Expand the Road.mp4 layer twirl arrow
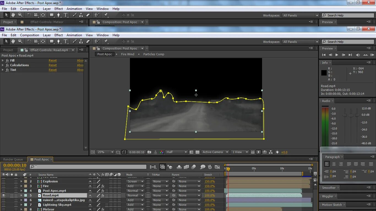 click(21, 195)
